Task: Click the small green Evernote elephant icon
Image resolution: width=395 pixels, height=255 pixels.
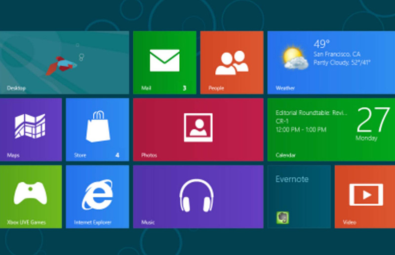Action: tap(282, 217)
